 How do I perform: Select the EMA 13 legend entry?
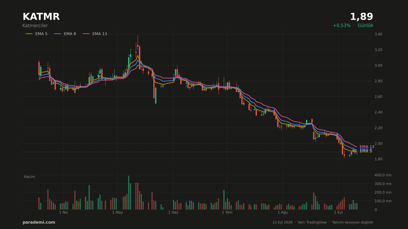pyautogui.click(x=95, y=34)
